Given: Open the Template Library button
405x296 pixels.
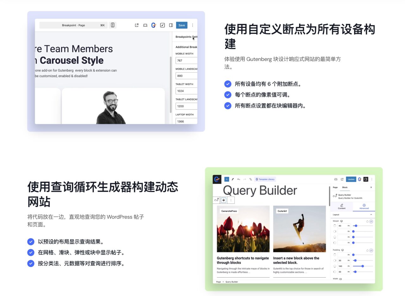Looking at the screenshot, I should tap(265, 179).
